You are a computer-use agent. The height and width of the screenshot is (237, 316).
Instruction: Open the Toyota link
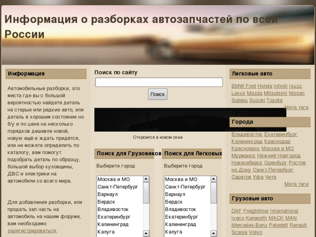click(274, 100)
